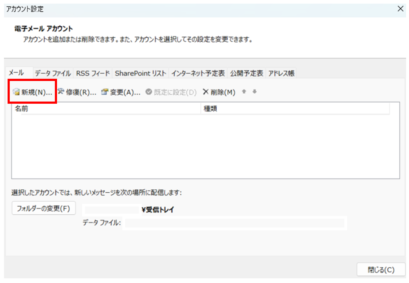
Task: Click the データファイル path field
Action: pyautogui.click(x=235, y=223)
